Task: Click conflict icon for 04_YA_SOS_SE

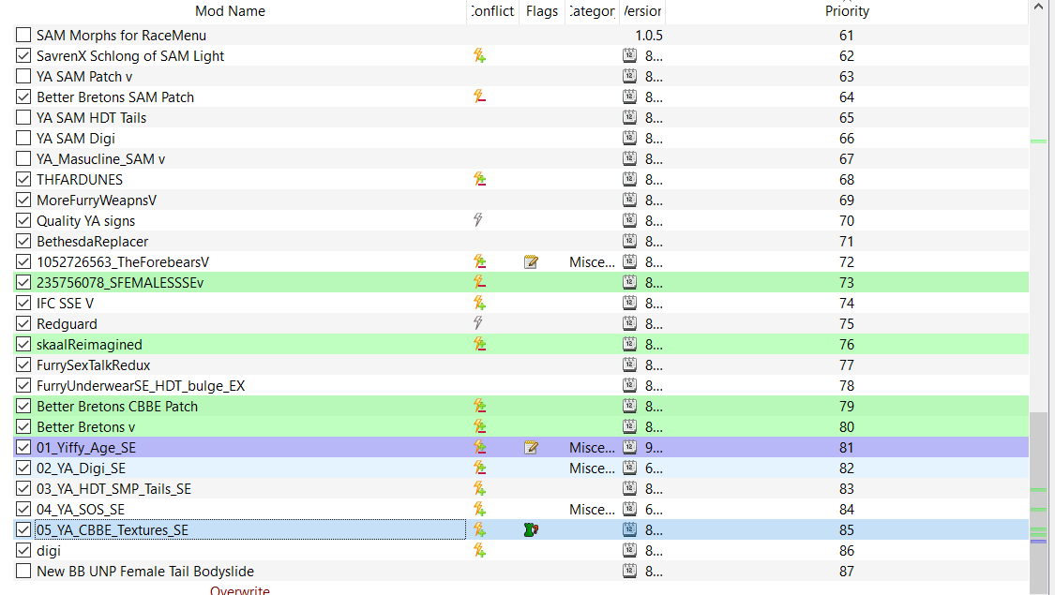Action: click(x=479, y=509)
